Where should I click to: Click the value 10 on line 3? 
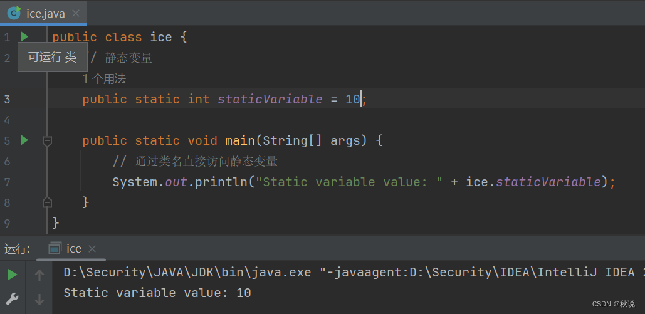(x=352, y=99)
